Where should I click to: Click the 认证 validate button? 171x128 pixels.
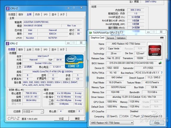[x=61, y=119]
